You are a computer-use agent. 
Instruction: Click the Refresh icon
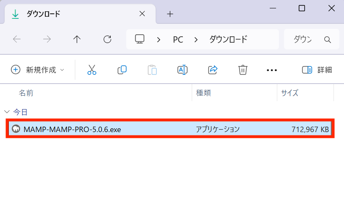[107, 39]
